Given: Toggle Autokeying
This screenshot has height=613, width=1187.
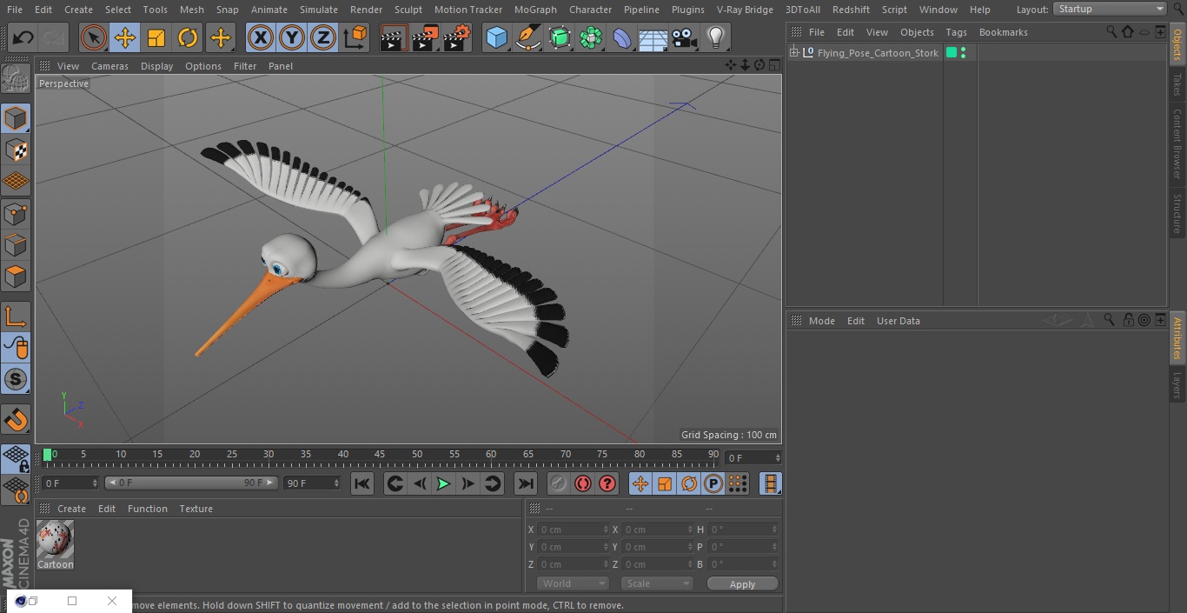Looking at the screenshot, I should click(x=583, y=483).
